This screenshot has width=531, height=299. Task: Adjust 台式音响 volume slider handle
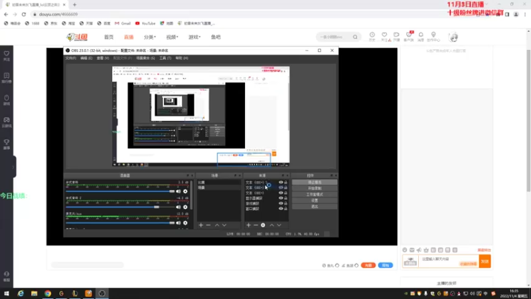[x=172, y=191]
